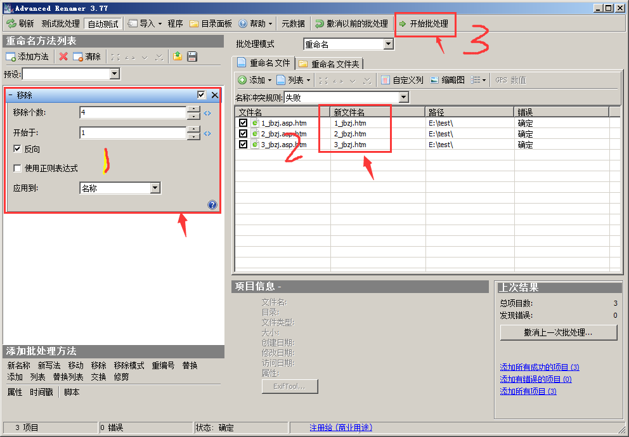
Task: Click the blue help icon in Remove panel
Action: pyautogui.click(x=212, y=205)
